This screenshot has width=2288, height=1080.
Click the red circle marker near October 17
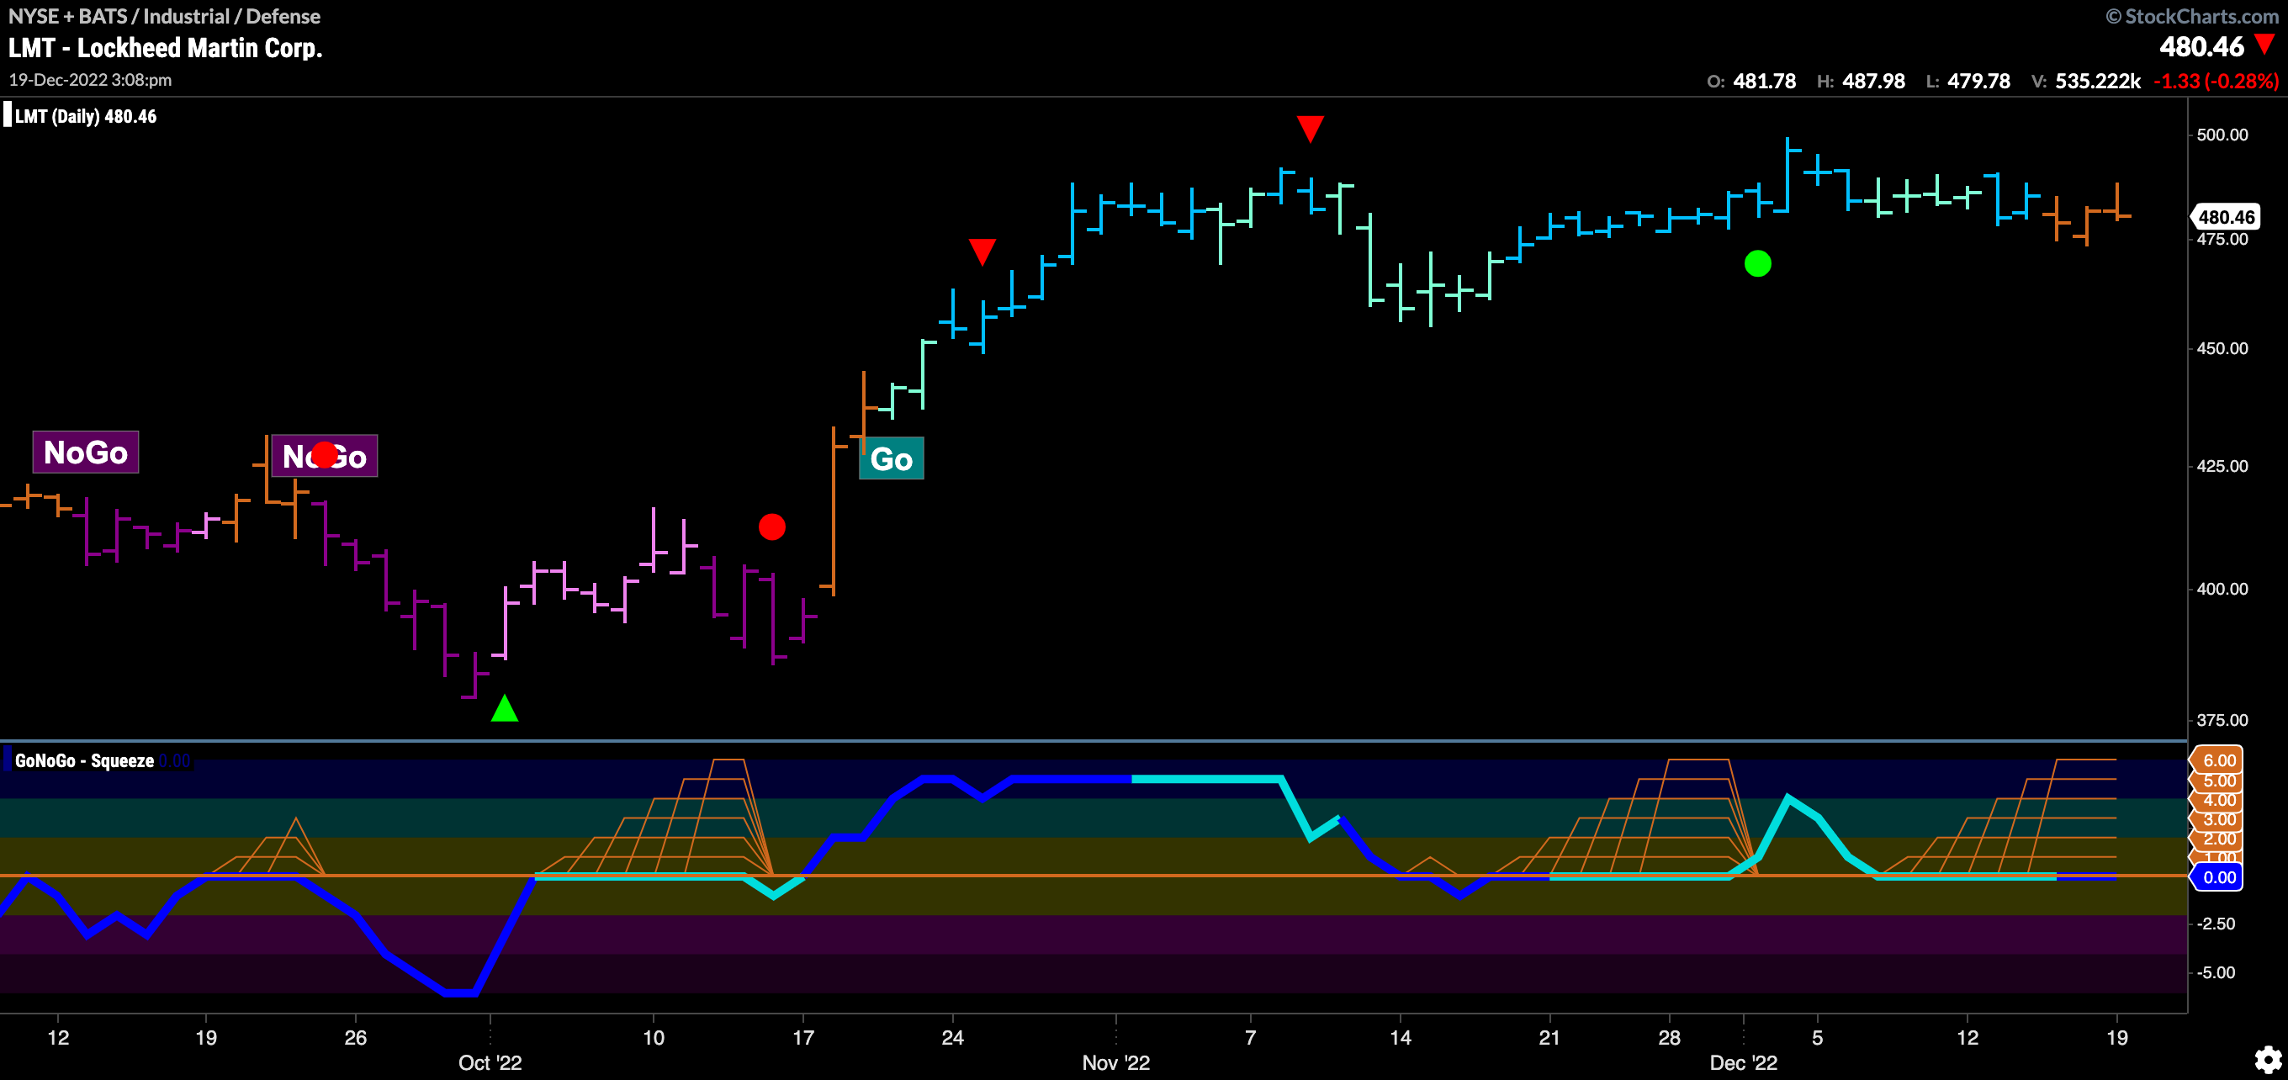(x=772, y=527)
